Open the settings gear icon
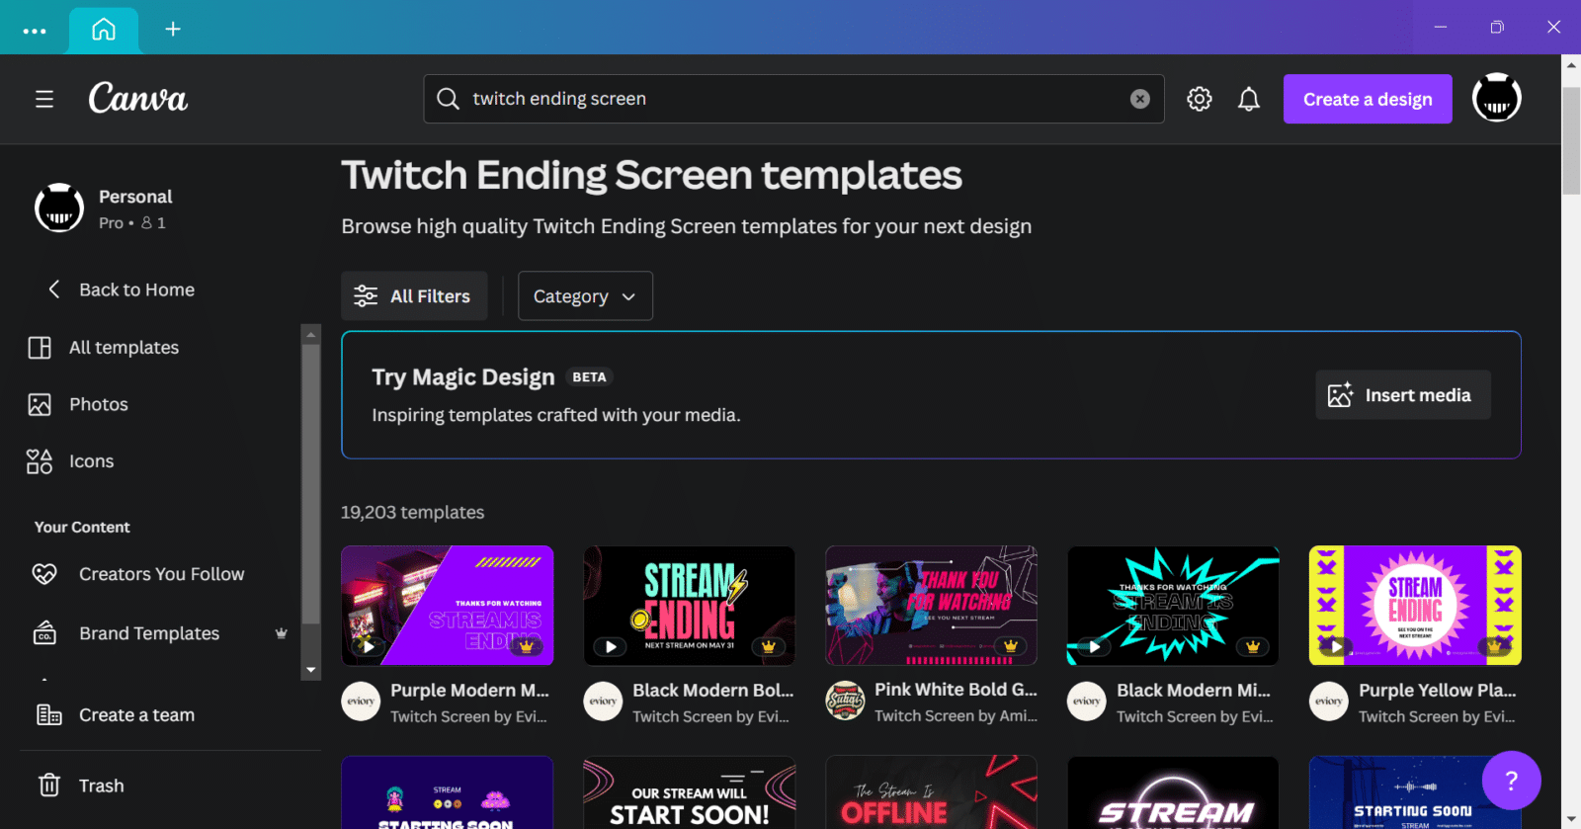 click(x=1200, y=99)
